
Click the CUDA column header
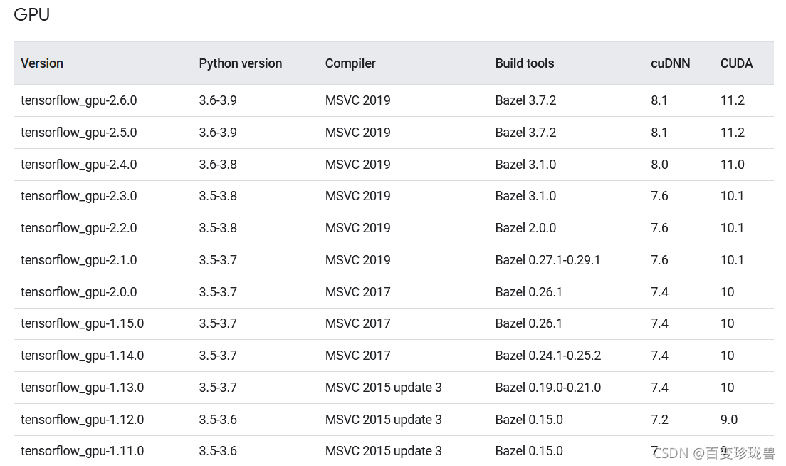coord(736,63)
